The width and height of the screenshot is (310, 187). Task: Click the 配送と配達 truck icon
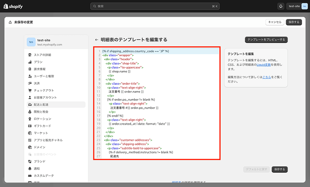pyautogui.click(x=30, y=104)
